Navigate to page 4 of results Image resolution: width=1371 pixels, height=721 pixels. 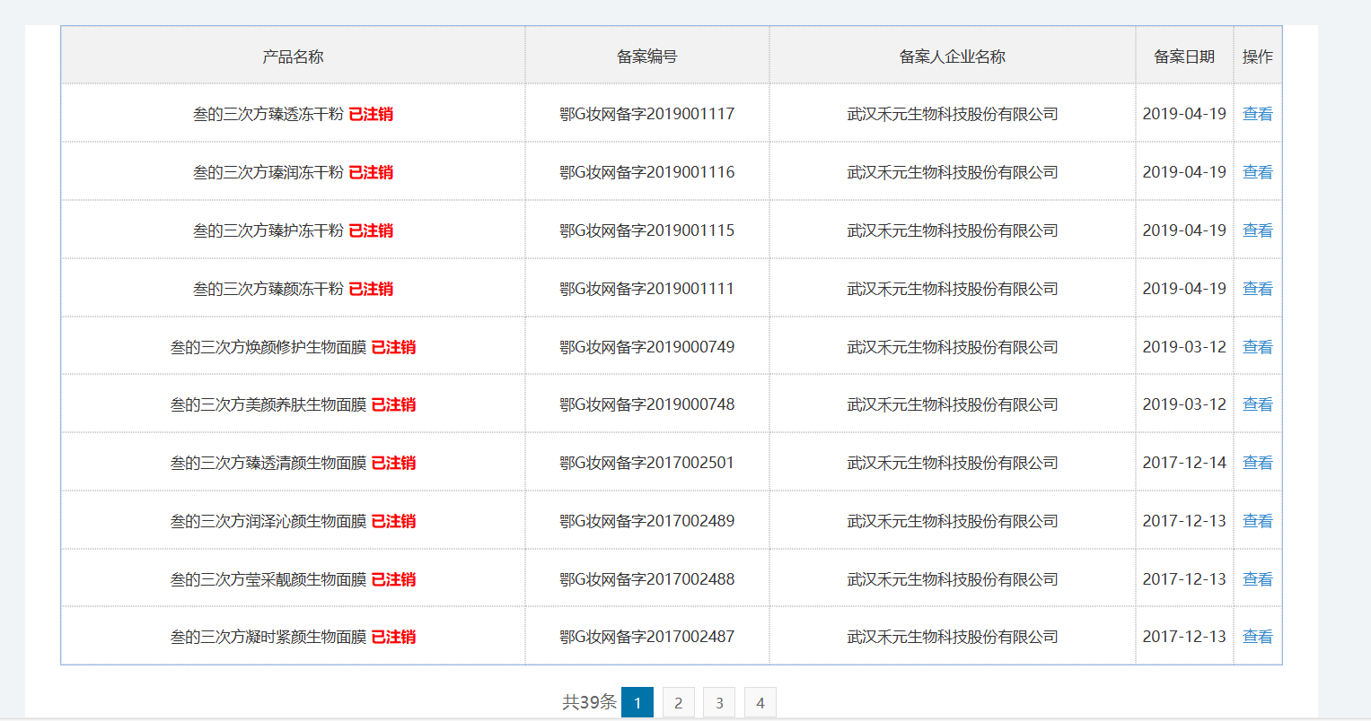point(760,702)
